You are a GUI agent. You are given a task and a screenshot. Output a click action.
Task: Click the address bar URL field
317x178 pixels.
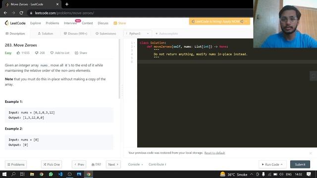pyautogui.click(x=64, y=13)
